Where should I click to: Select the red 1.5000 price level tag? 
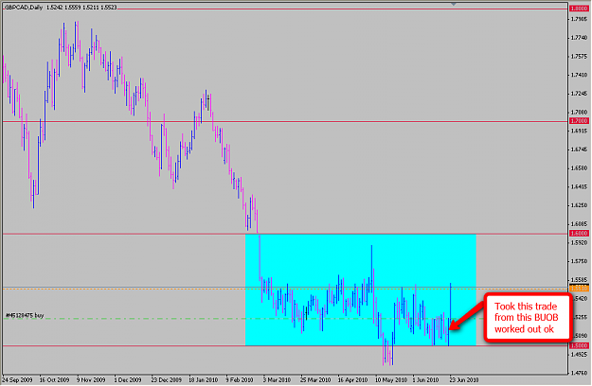[579, 345]
